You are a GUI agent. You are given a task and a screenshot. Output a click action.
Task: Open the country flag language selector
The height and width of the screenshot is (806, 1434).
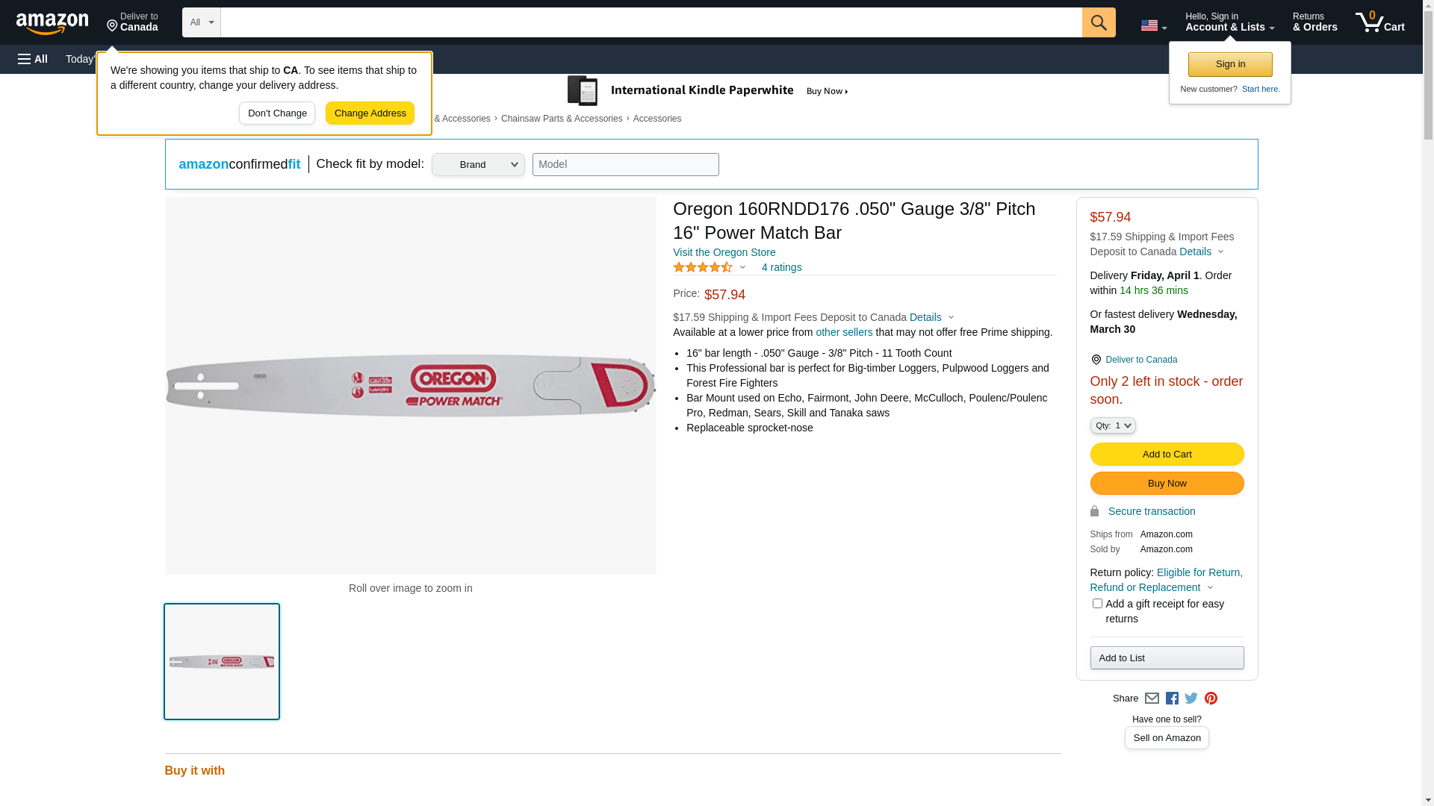[1153, 25]
